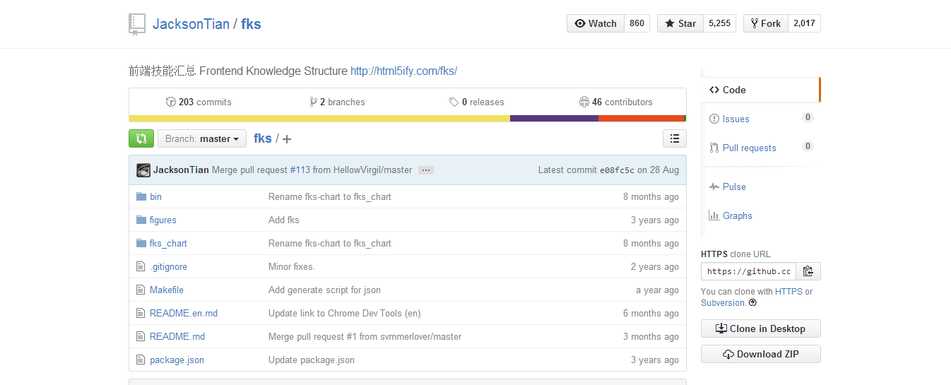The width and height of the screenshot is (951, 385).
Task: Click the Subversion help question icon
Action: click(x=752, y=303)
